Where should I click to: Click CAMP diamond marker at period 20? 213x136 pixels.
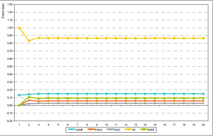click(x=203, y=94)
